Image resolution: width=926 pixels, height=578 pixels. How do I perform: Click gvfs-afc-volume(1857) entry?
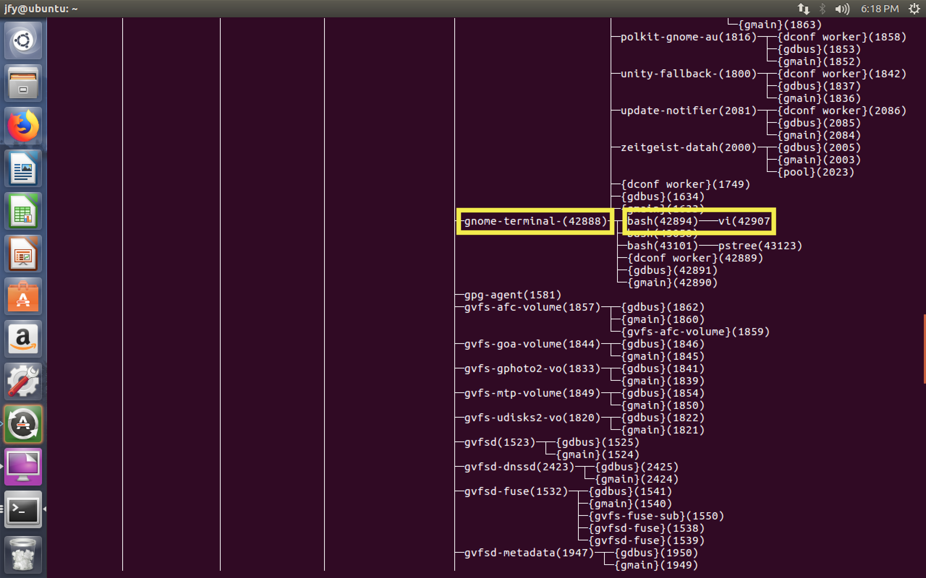[x=532, y=307]
